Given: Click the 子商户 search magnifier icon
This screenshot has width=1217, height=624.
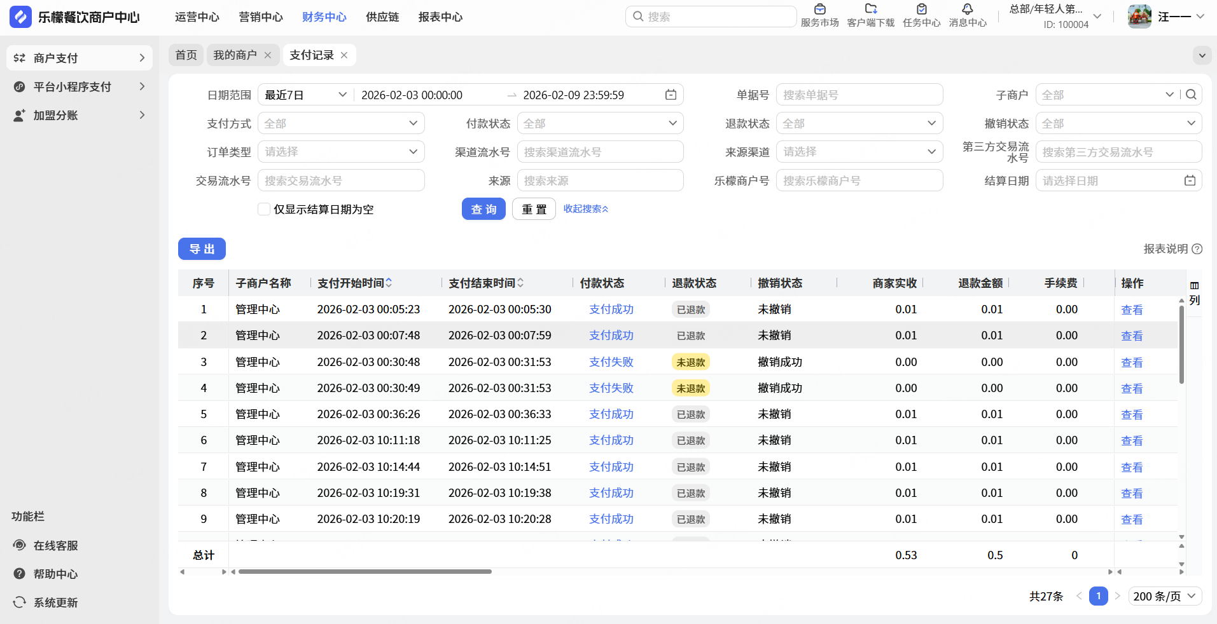Looking at the screenshot, I should pos(1192,95).
